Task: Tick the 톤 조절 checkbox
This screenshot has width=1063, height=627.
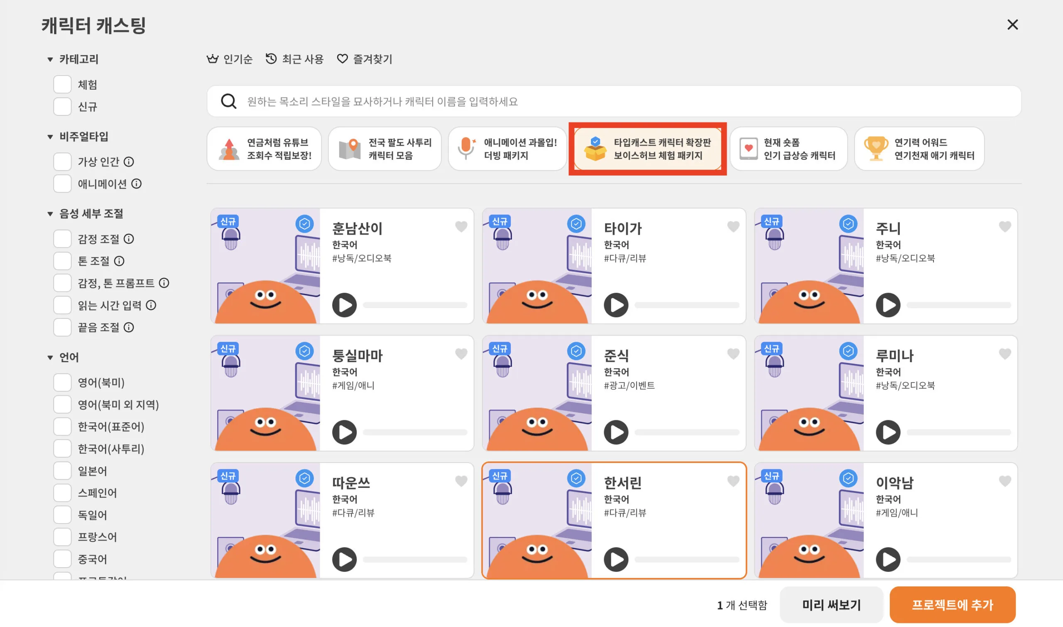Action: point(63,261)
